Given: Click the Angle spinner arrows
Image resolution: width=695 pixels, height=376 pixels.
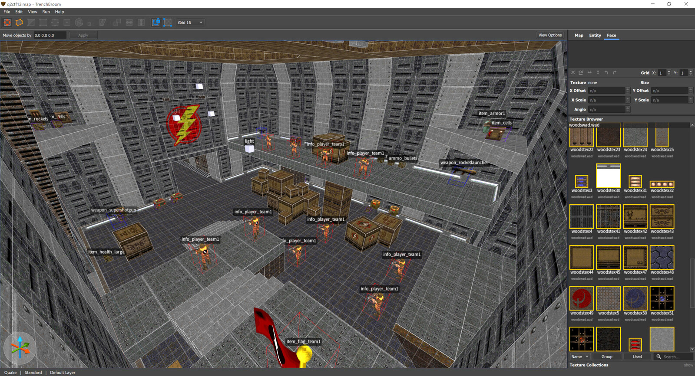Looking at the screenshot, I should [628, 109].
